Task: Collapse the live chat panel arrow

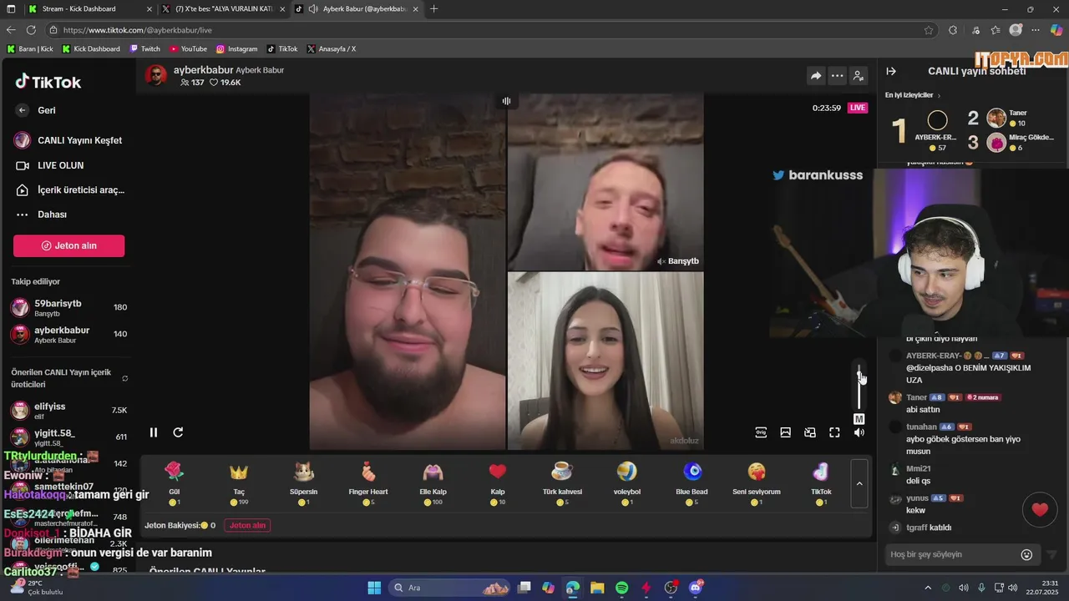Action: [x=891, y=72]
